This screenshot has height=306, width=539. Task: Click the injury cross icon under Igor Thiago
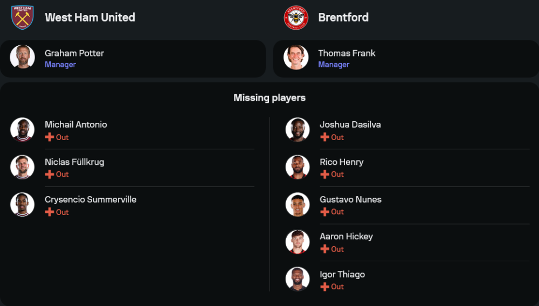pos(324,287)
